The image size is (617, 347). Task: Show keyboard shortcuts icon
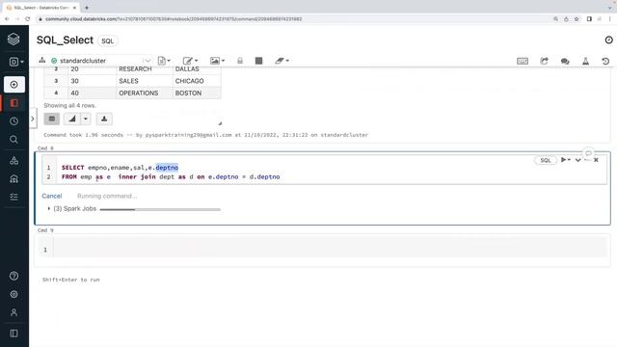coord(523,61)
